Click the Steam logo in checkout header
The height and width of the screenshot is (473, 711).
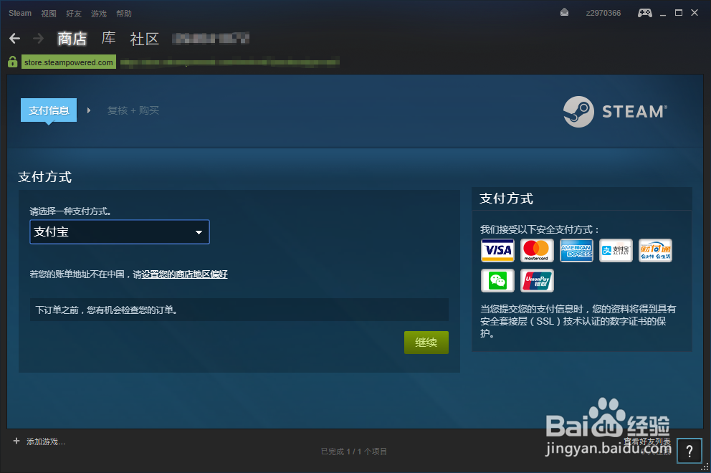click(615, 112)
